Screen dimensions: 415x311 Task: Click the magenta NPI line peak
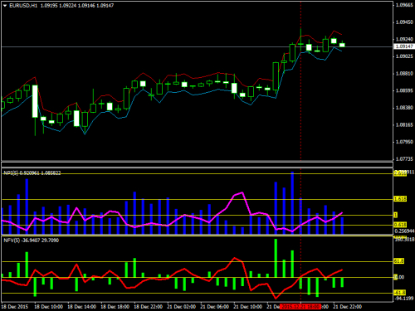coord(242,192)
